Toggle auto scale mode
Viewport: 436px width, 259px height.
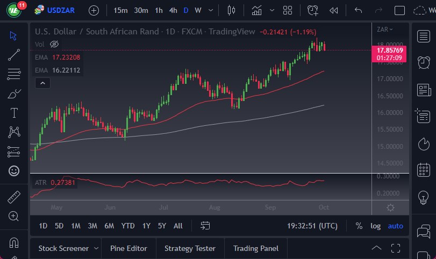pos(395,226)
